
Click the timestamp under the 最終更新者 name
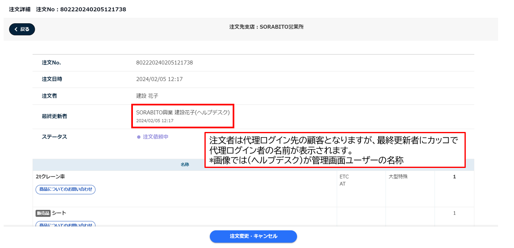[x=155, y=121]
